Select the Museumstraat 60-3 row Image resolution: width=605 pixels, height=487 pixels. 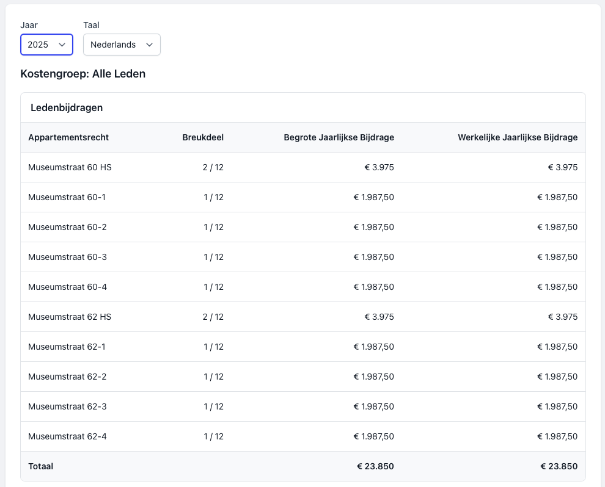[x=67, y=257]
